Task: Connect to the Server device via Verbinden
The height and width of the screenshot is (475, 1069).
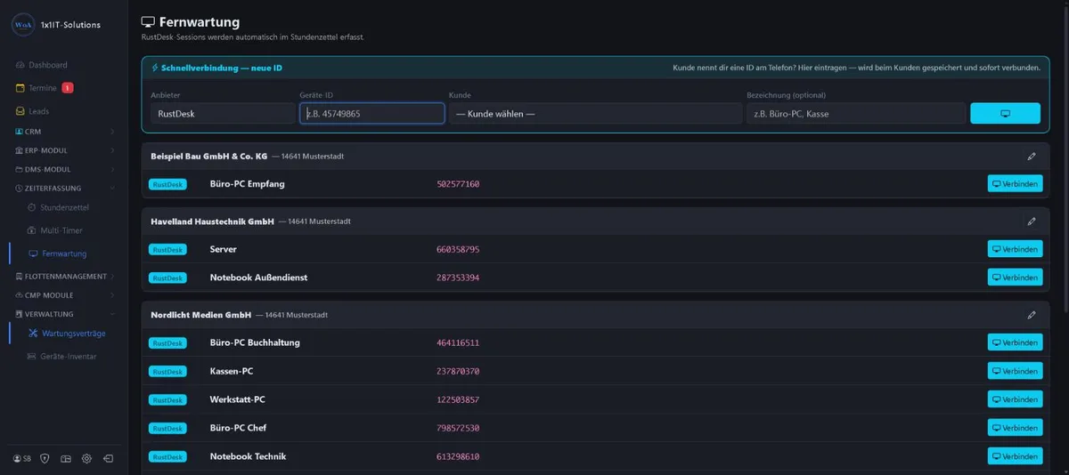Action: [x=1015, y=249]
